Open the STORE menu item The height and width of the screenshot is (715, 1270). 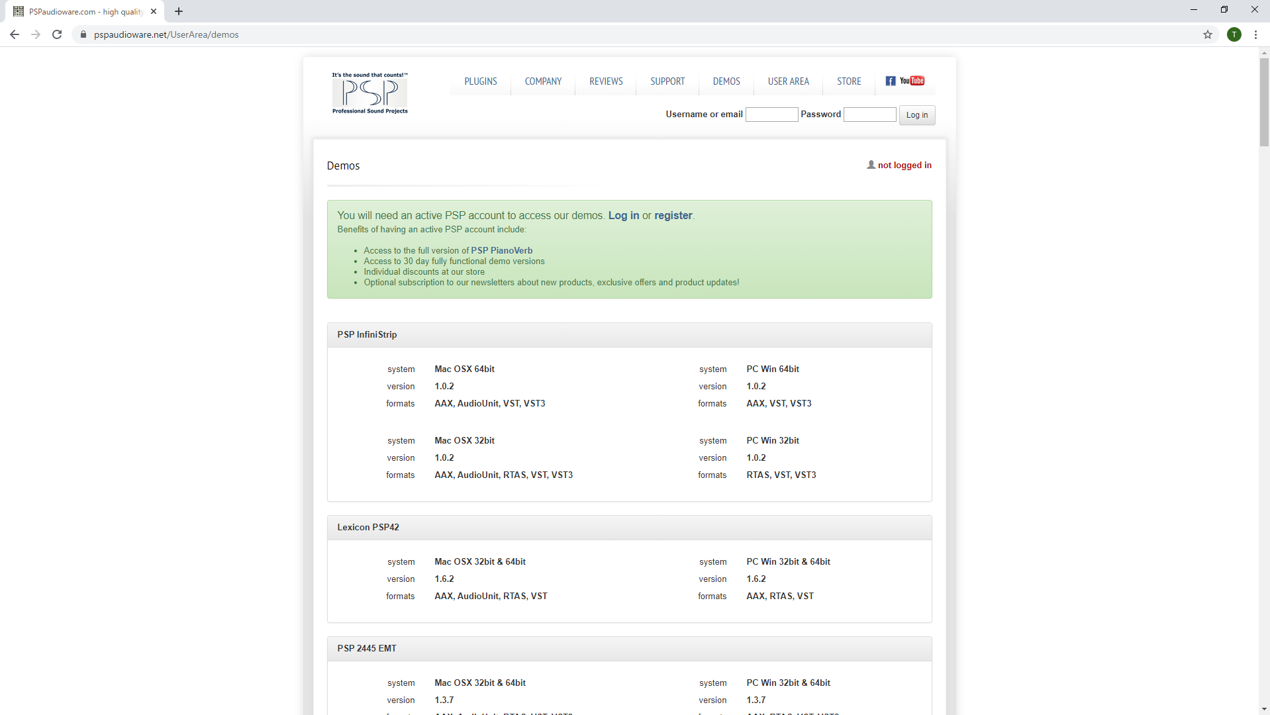[x=849, y=81]
